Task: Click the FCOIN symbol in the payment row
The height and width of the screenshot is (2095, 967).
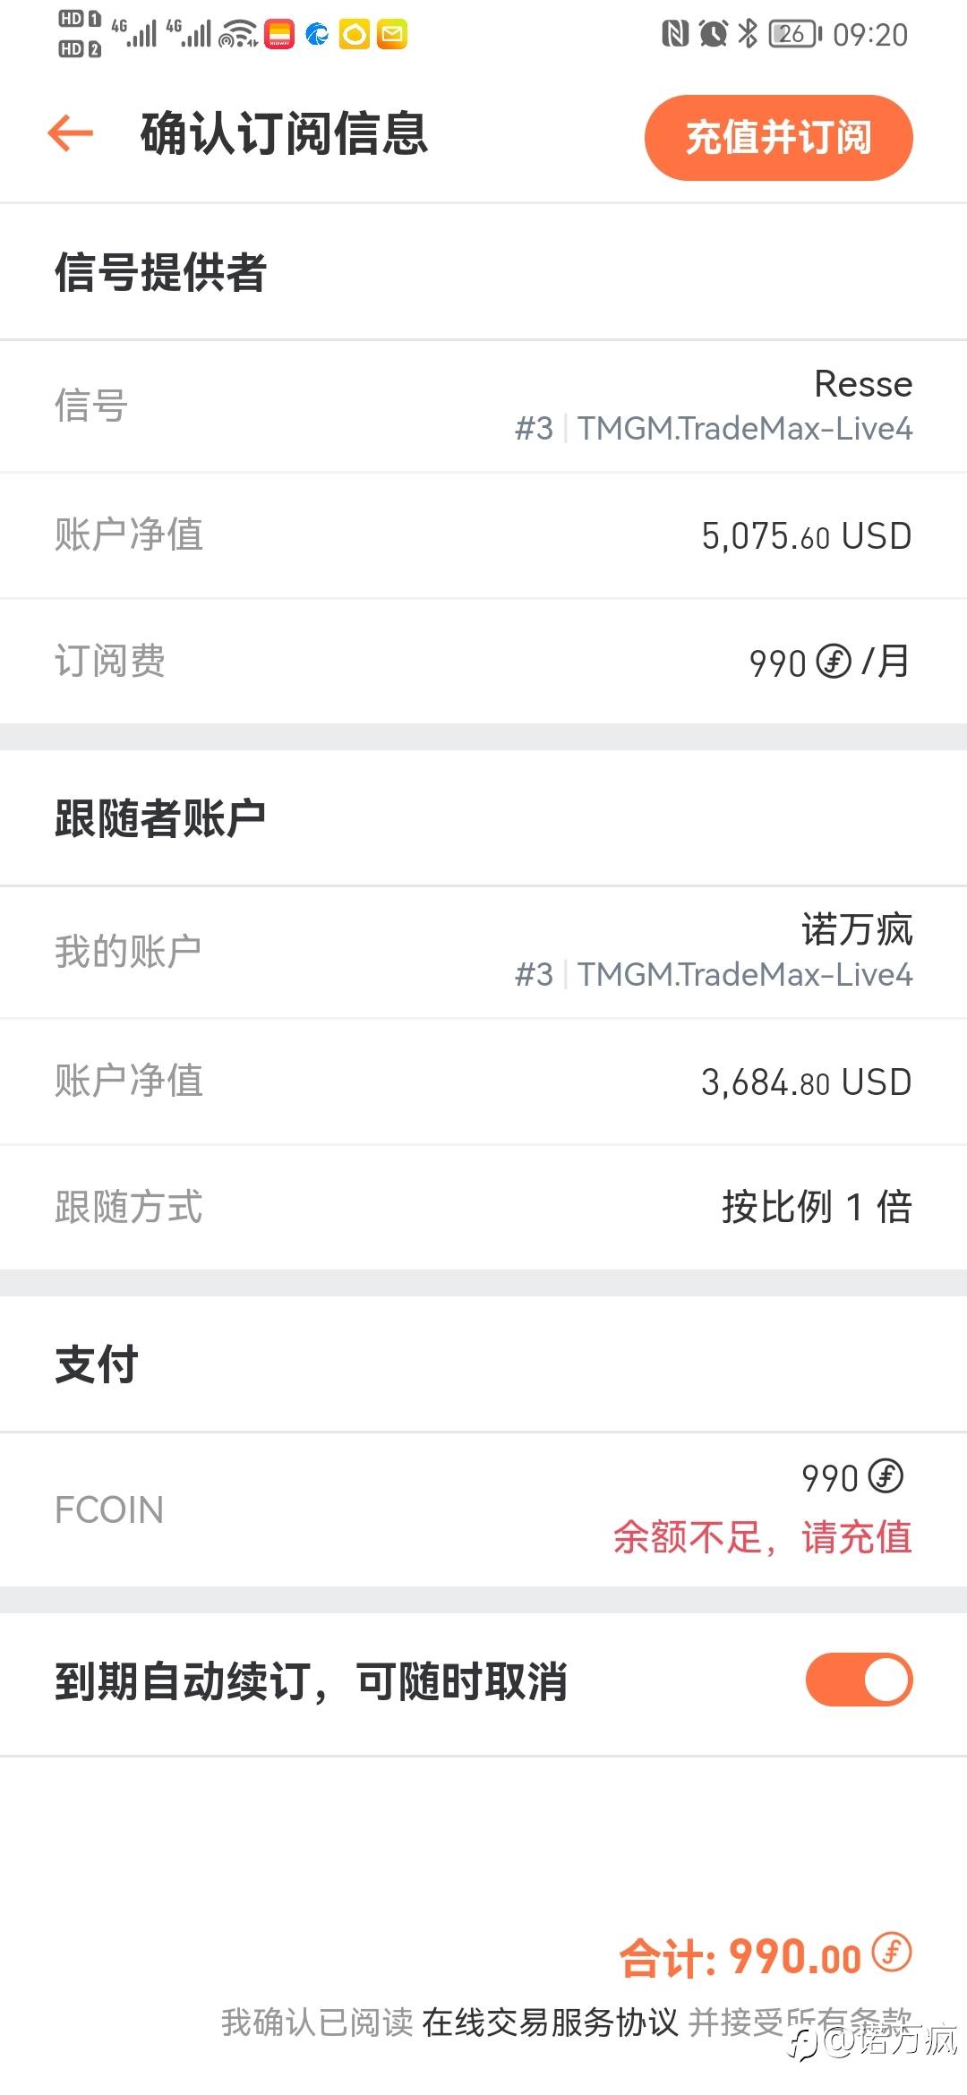Action: click(886, 1475)
